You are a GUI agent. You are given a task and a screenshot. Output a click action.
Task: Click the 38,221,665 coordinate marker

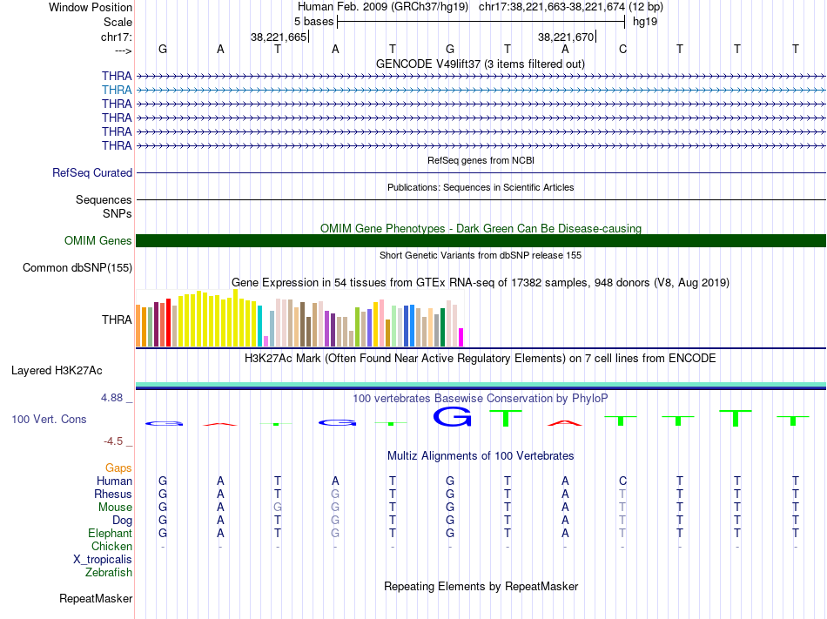pyautogui.click(x=279, y=37)
